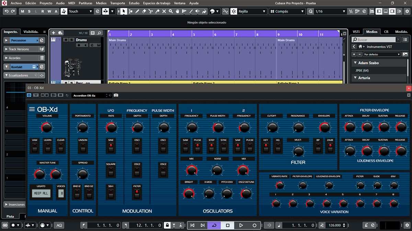Screen dimensions: 412x231
Task: Click the LEARN button in OB-Xd
Action: [47, 148]
